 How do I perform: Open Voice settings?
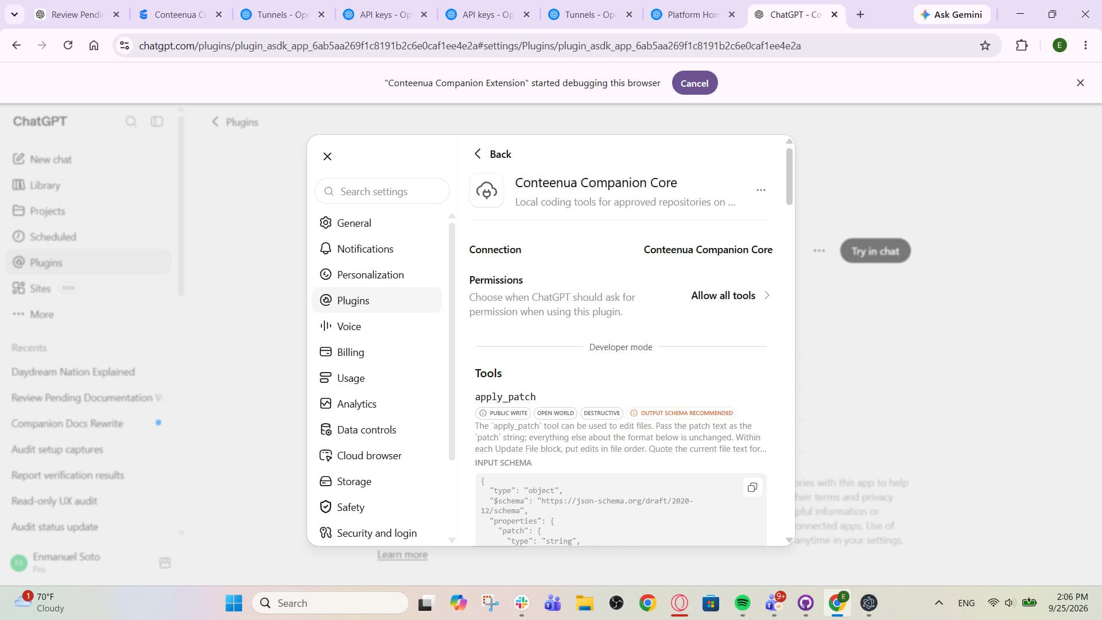(x=377, y=326)
